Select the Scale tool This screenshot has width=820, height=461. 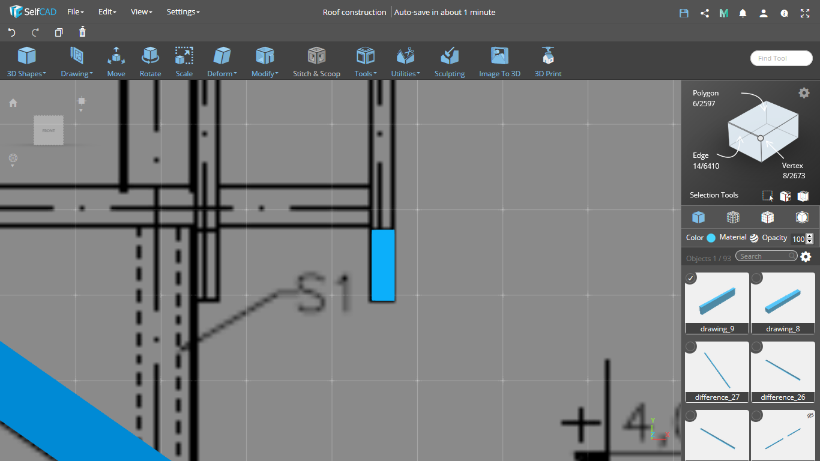pos(184,62)
